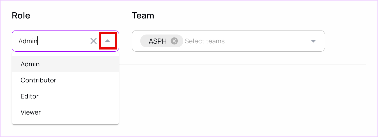Click the triangle caret beside Select teams

pyautogui.click(x=313, y=41)
